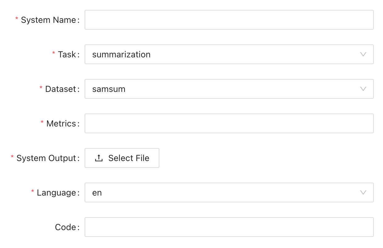
Task: Click the required asterisk beside Language
Action: [x=32, y=192]
